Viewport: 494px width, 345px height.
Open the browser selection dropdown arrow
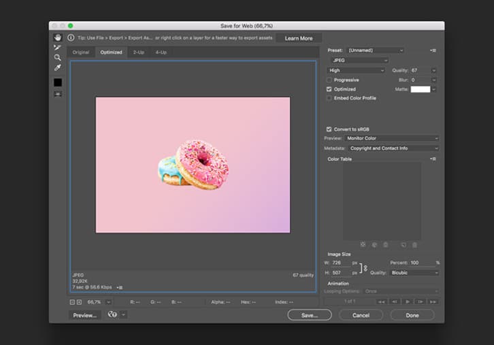click(124, 314)
